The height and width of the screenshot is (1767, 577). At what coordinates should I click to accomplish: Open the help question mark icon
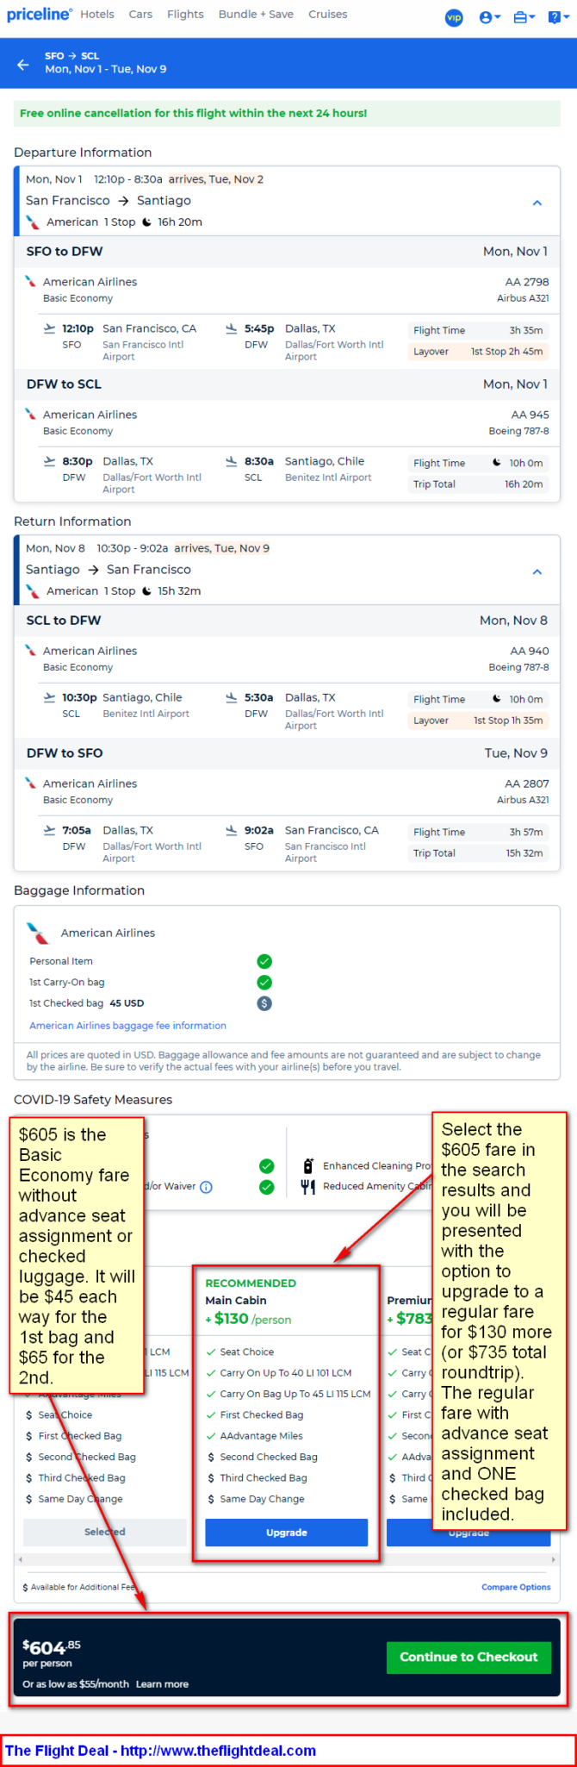pos(556,17)
